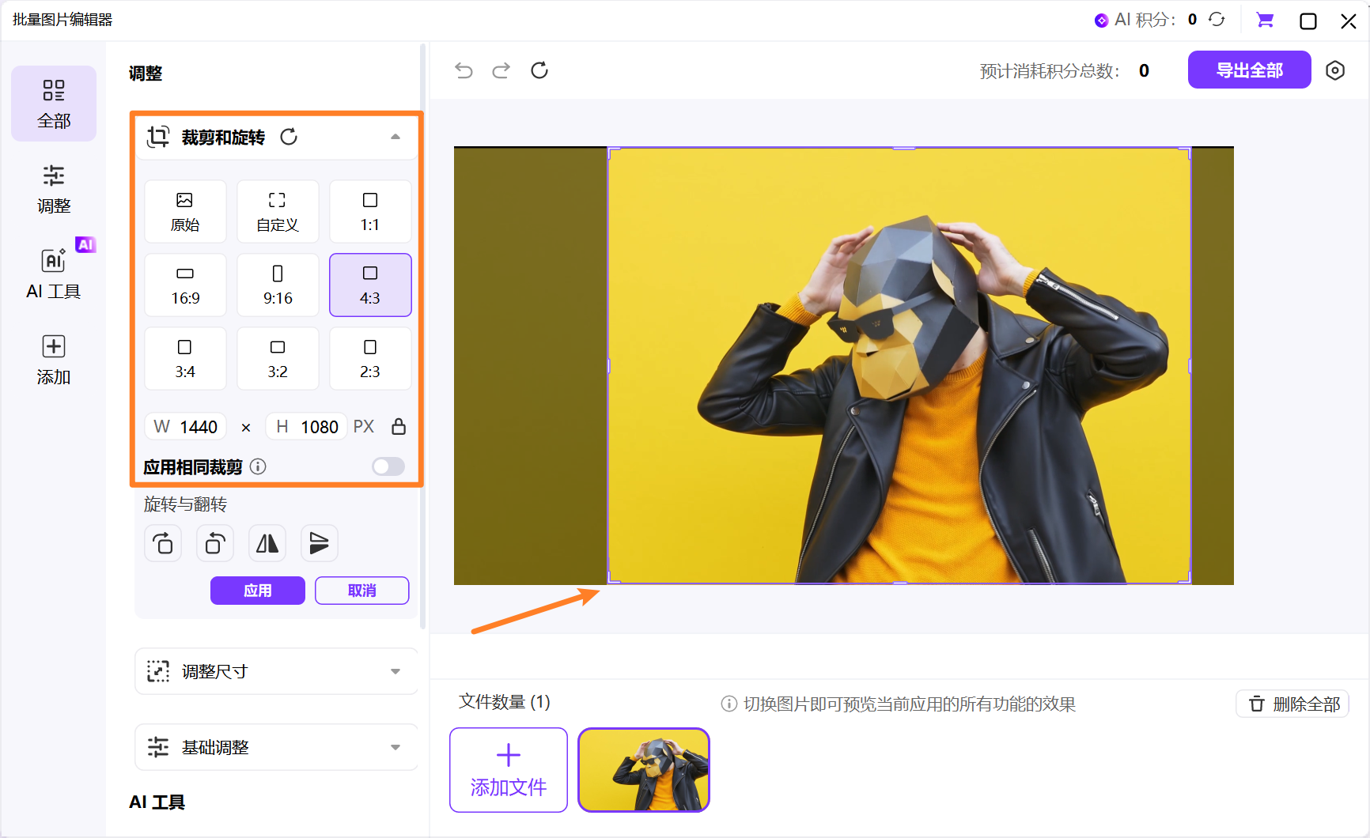1370x838 pixels.
Task: Enable the apply same crop toggle
Action: pyautogui.click(x=388, y=466)
